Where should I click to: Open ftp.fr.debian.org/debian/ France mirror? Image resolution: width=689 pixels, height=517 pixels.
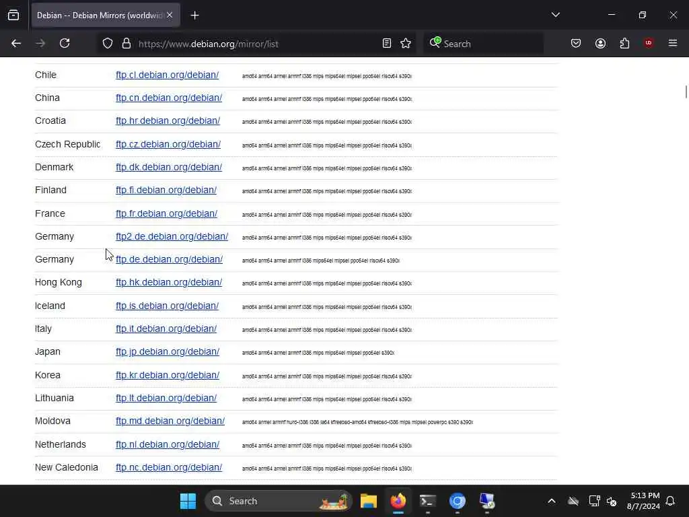pos(167,213)
